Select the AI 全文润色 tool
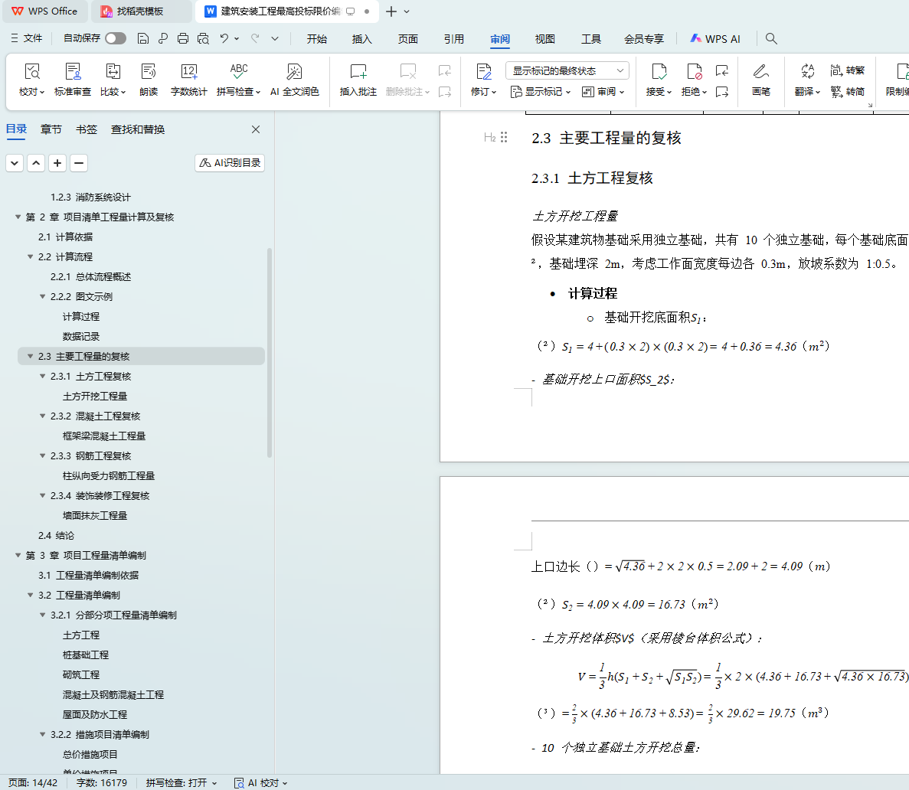This screenshot has width=909, height=790. click(294, 80)
